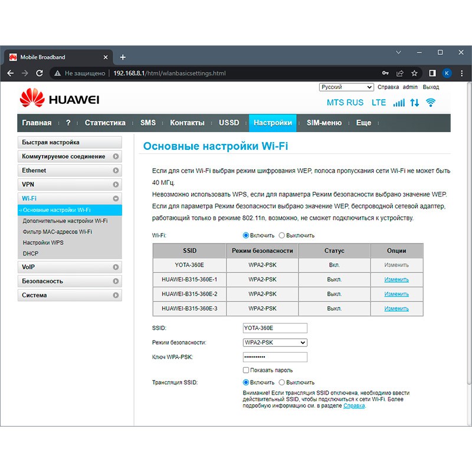The width and height of the screenshot is (472, 472).
Task: Click the SSID text field
Action: [x=275, y=328]
